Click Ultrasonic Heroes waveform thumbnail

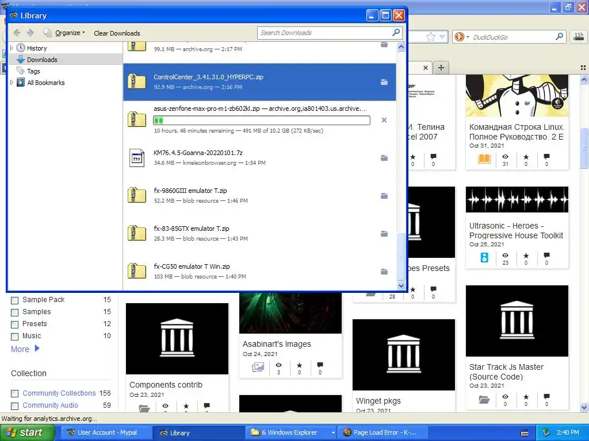coord(517,199)
